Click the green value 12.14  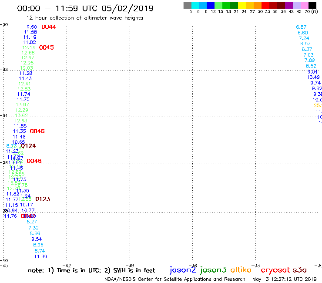point(29,47)
